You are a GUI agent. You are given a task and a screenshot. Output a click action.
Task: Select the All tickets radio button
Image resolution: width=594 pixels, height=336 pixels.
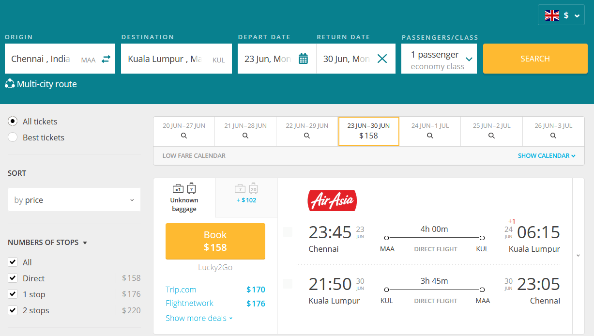(x=13, y=121)
